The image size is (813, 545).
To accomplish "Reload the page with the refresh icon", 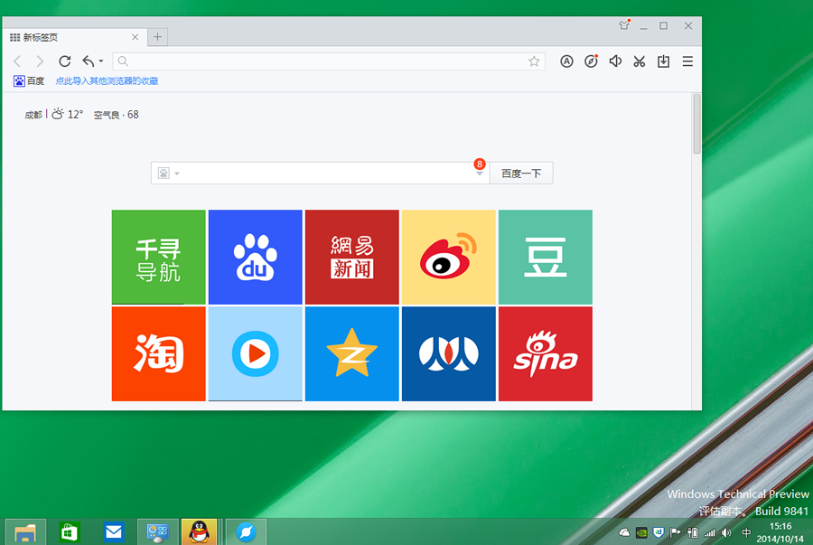I will (64, 61).
